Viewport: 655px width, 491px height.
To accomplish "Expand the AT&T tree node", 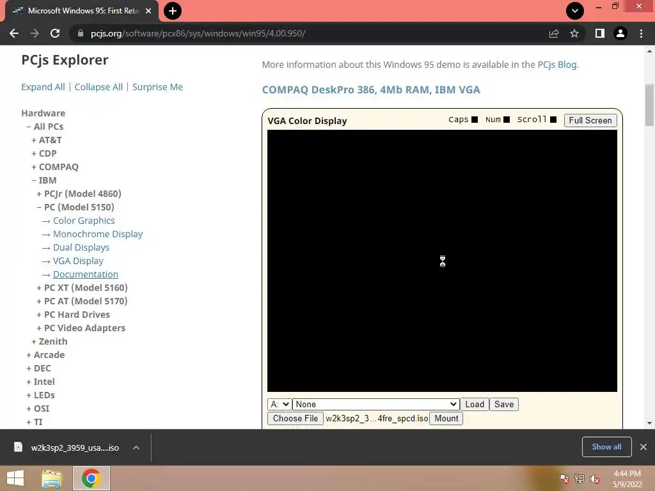I will 46,140.
